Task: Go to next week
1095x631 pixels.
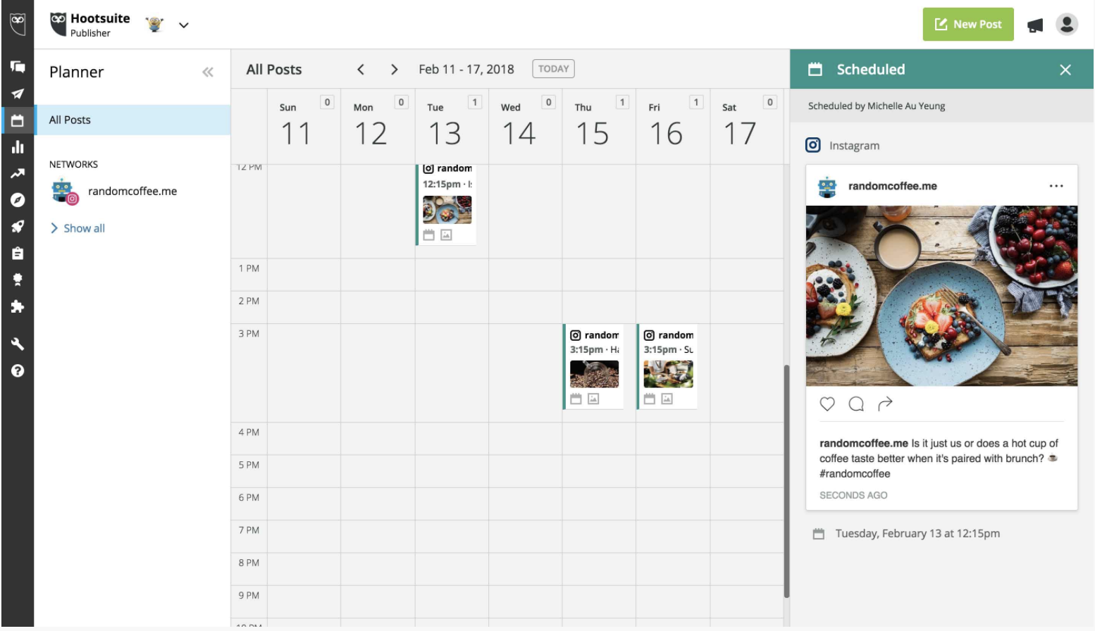Action: 395,69
